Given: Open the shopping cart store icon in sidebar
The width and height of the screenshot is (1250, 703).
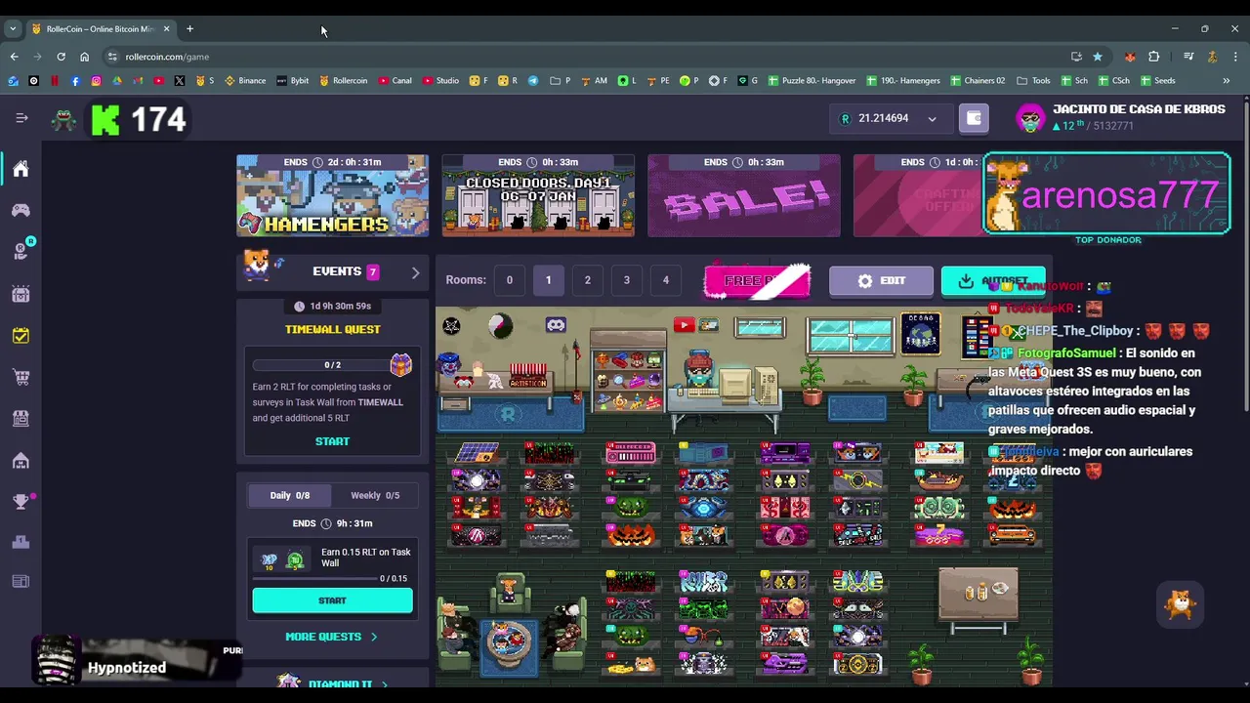Looking at the screenshot, I should (21, 377).
